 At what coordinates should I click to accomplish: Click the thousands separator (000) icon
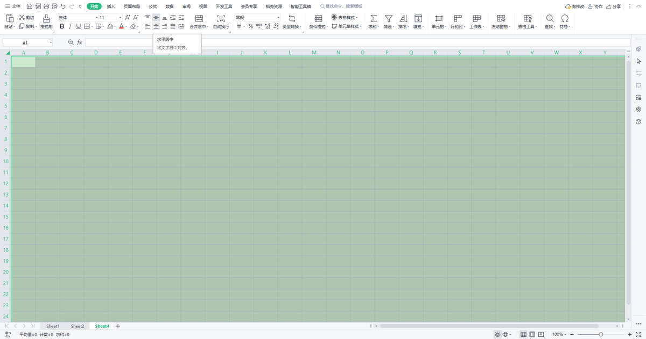point(259,26)
